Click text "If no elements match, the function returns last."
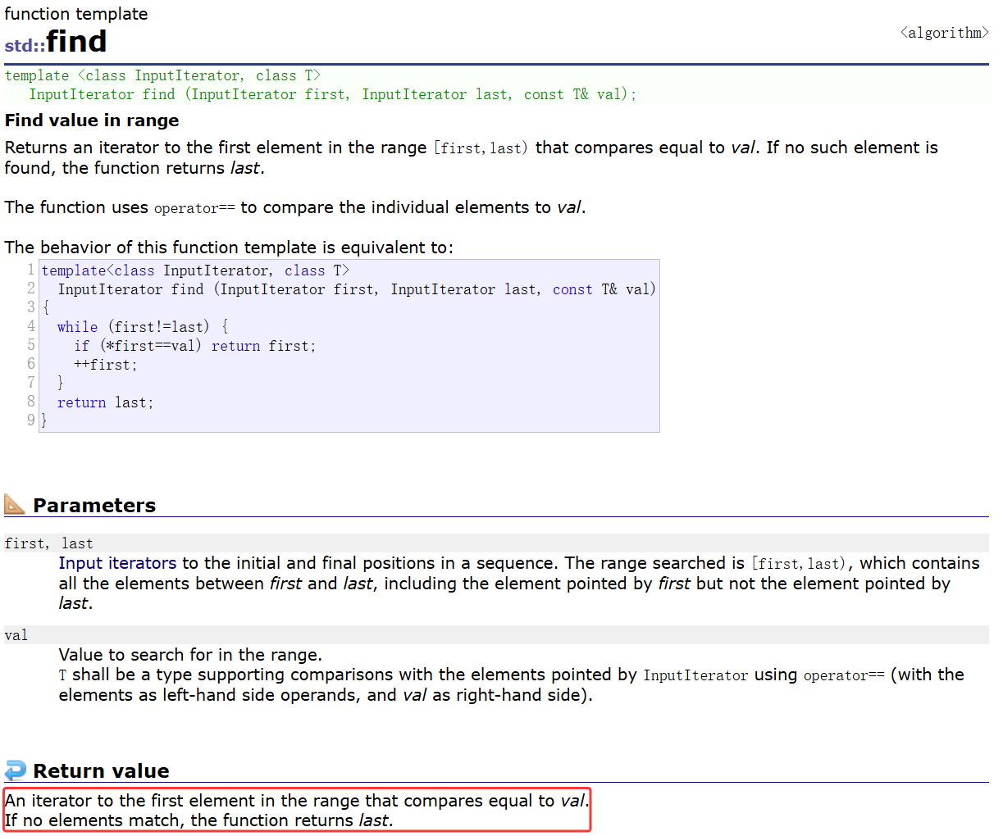This screenshot has width=1003, height=836. 198,820
